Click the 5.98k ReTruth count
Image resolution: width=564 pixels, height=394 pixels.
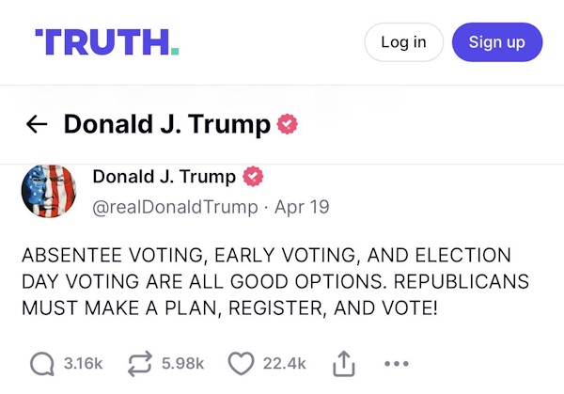182,363
